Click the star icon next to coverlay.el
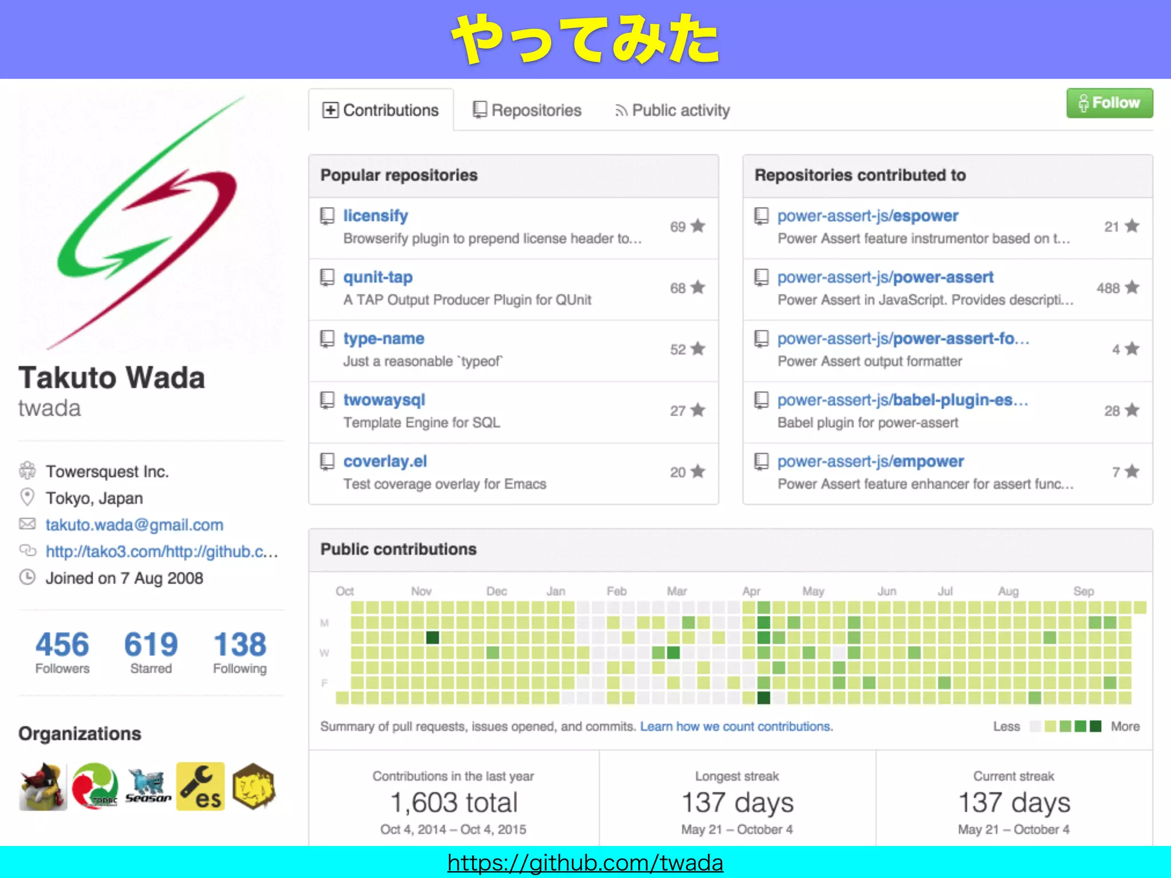This screenshot has width=1171, height=878. point(698,471)
